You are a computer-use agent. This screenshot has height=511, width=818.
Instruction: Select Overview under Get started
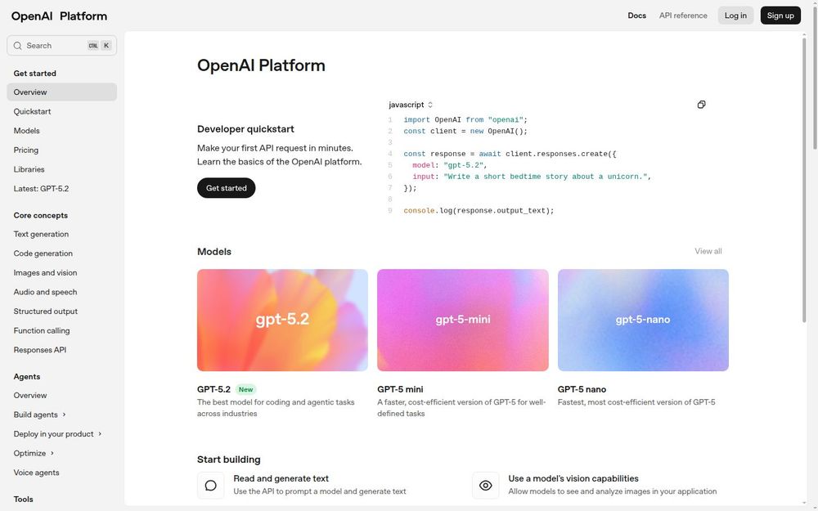[61, 92]
